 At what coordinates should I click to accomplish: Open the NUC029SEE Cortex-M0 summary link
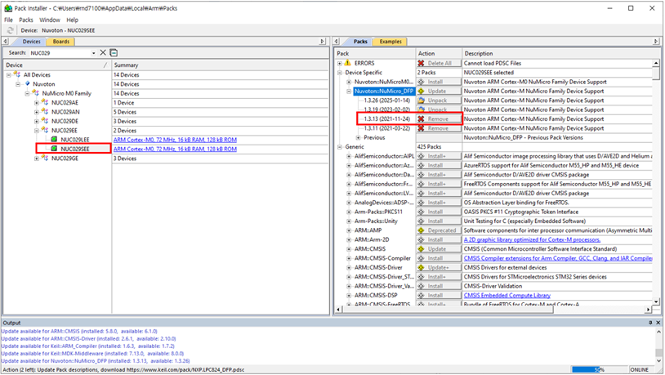tap(175, 150)
